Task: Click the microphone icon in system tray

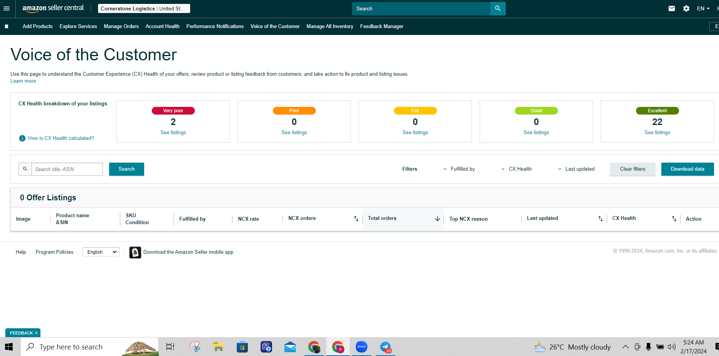Action: click(649, 347)
